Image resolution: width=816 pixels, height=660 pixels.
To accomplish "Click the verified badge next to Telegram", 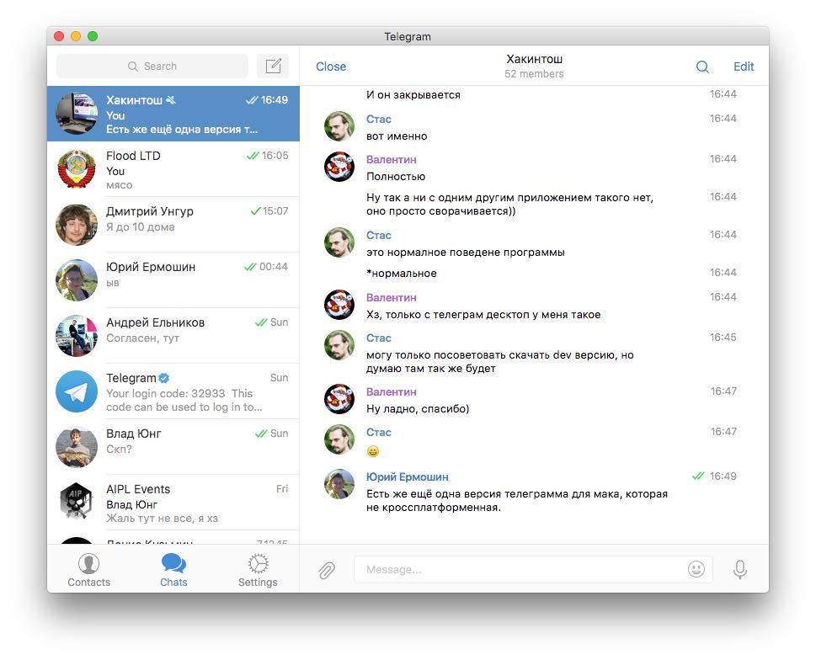I will [x=164, y=378].
